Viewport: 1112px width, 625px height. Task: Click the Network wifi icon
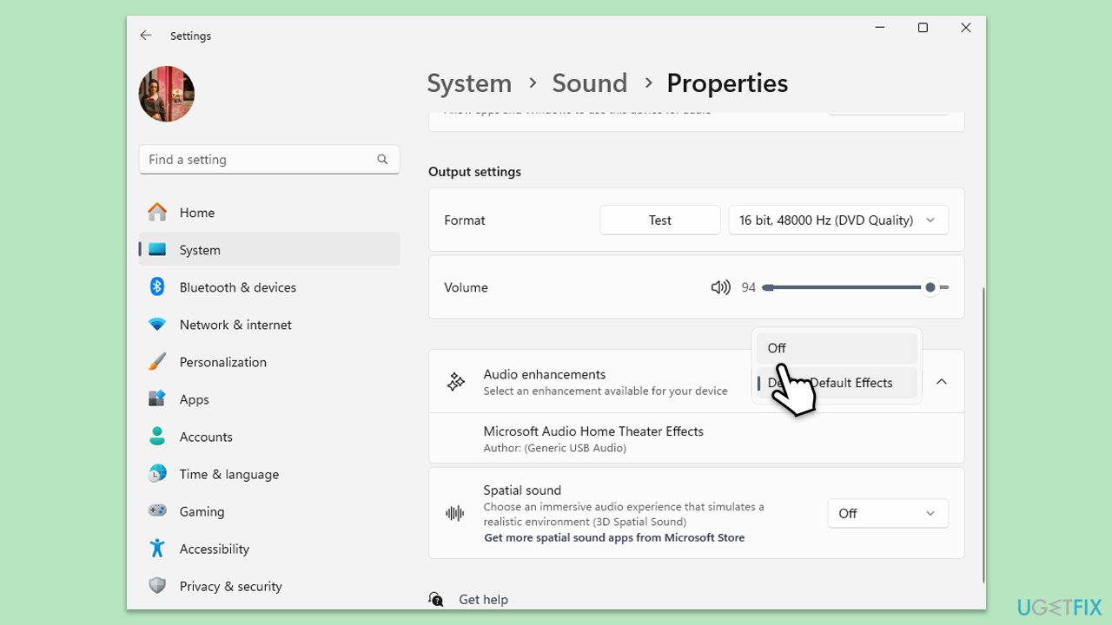point(157,325)
